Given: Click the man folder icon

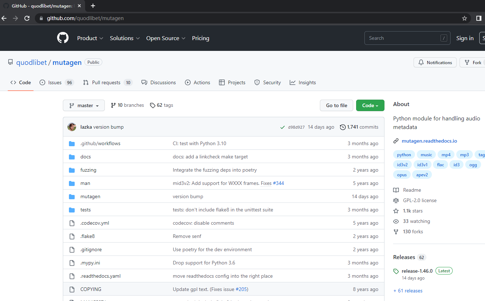Looking at the screenshot, I should 72,183.
